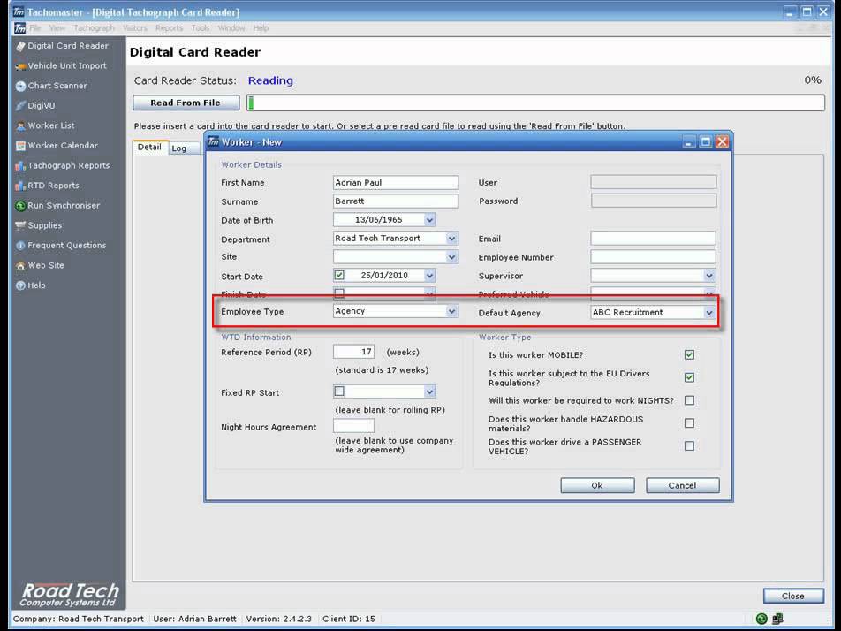Open the Digital Card Reader sidebar icon
This screenshot has width=841, height=631.
point(20,46)
